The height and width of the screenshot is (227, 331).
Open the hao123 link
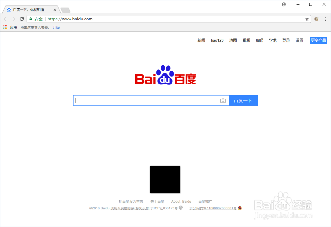217,40
